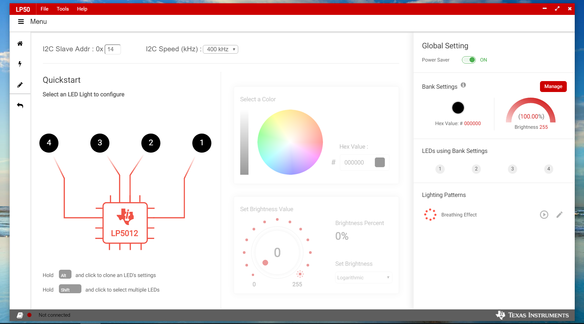Toggle LED 4 in Bank Settings
The width and height of the screenshot is (584, 324).
pos(549,169)
